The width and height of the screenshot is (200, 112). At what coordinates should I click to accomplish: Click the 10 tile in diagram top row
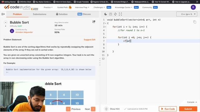(x=77, y=95)
